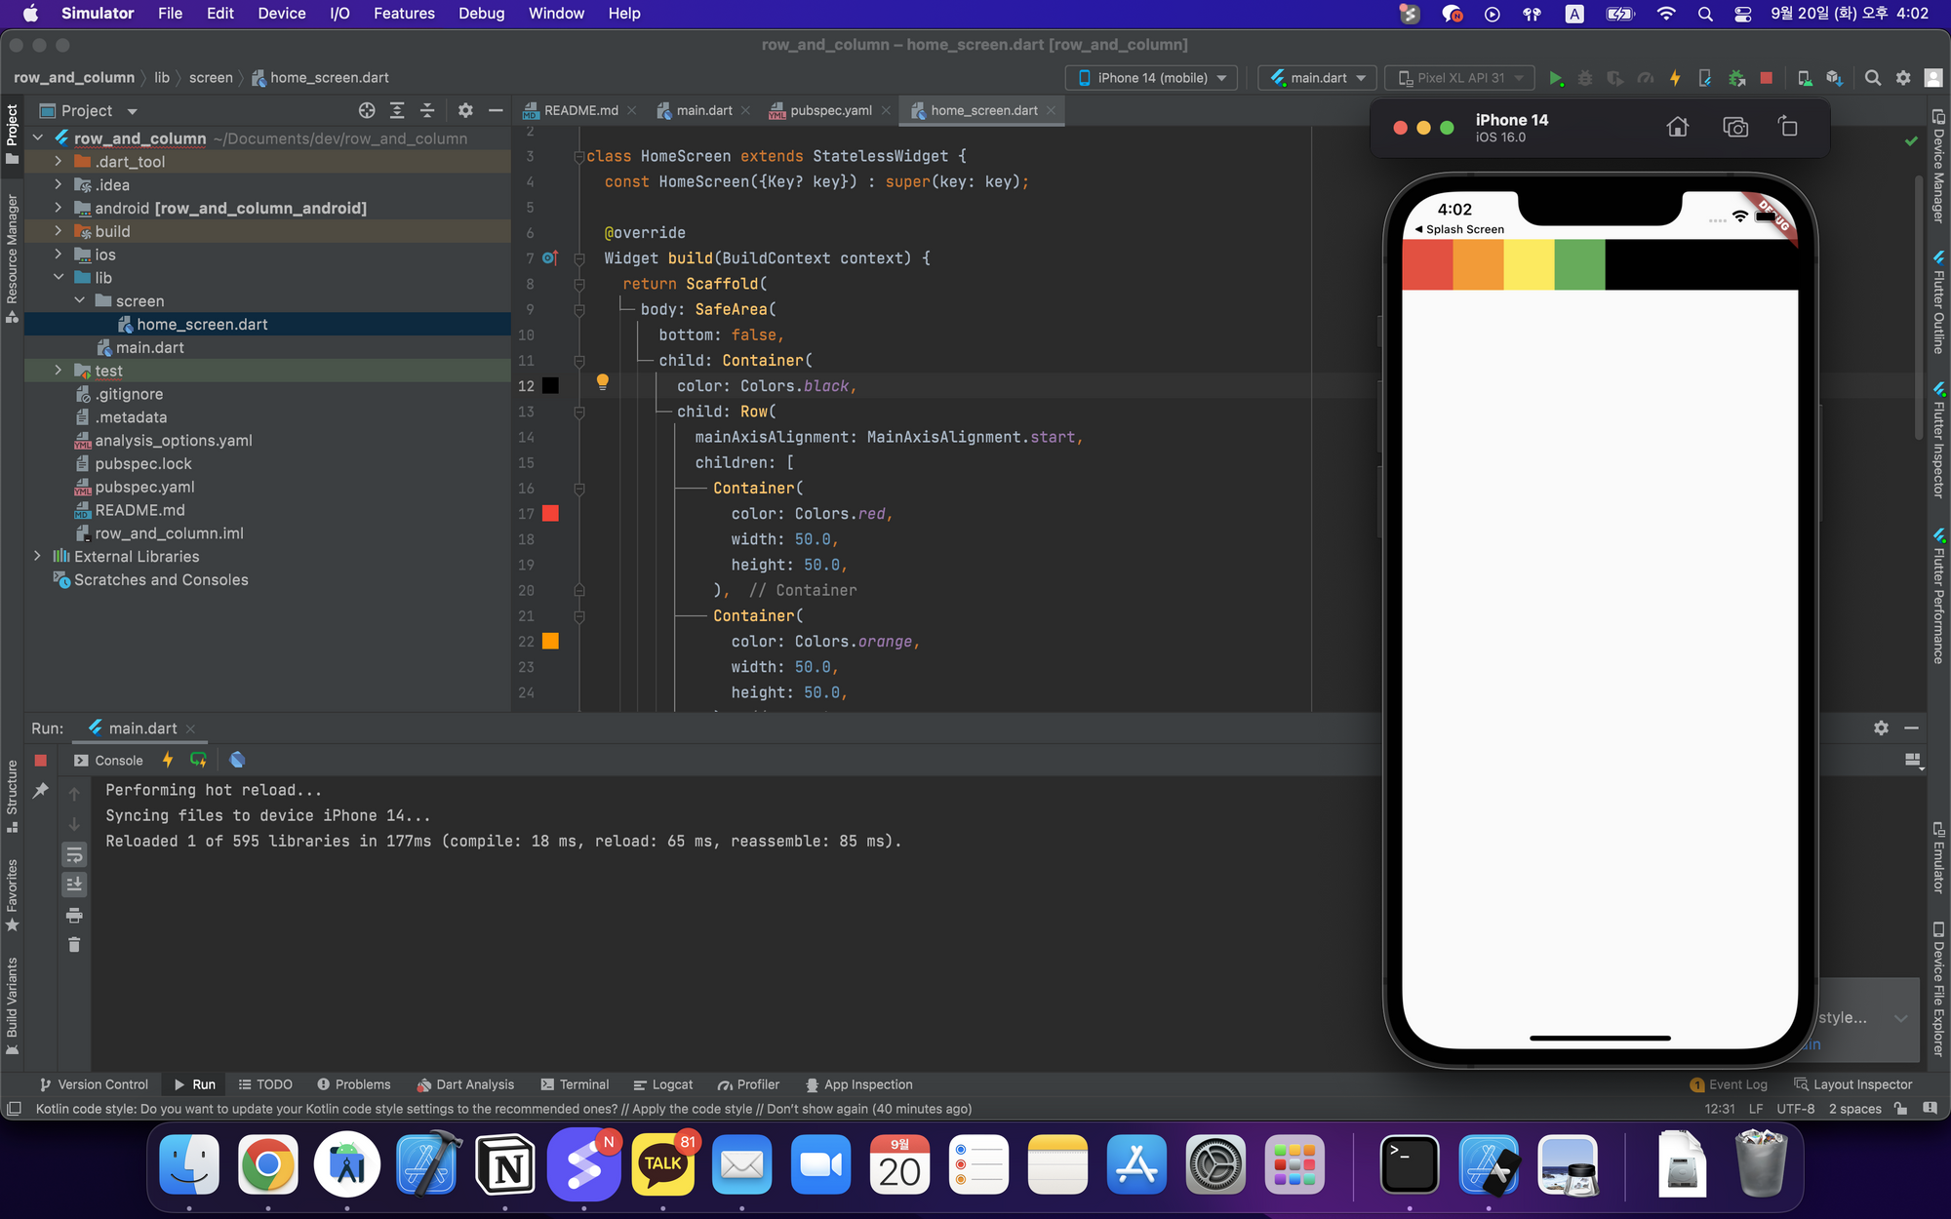Click the Flutter Hot Reload lightning icon in top toolbar

(x=1675, y=78)
